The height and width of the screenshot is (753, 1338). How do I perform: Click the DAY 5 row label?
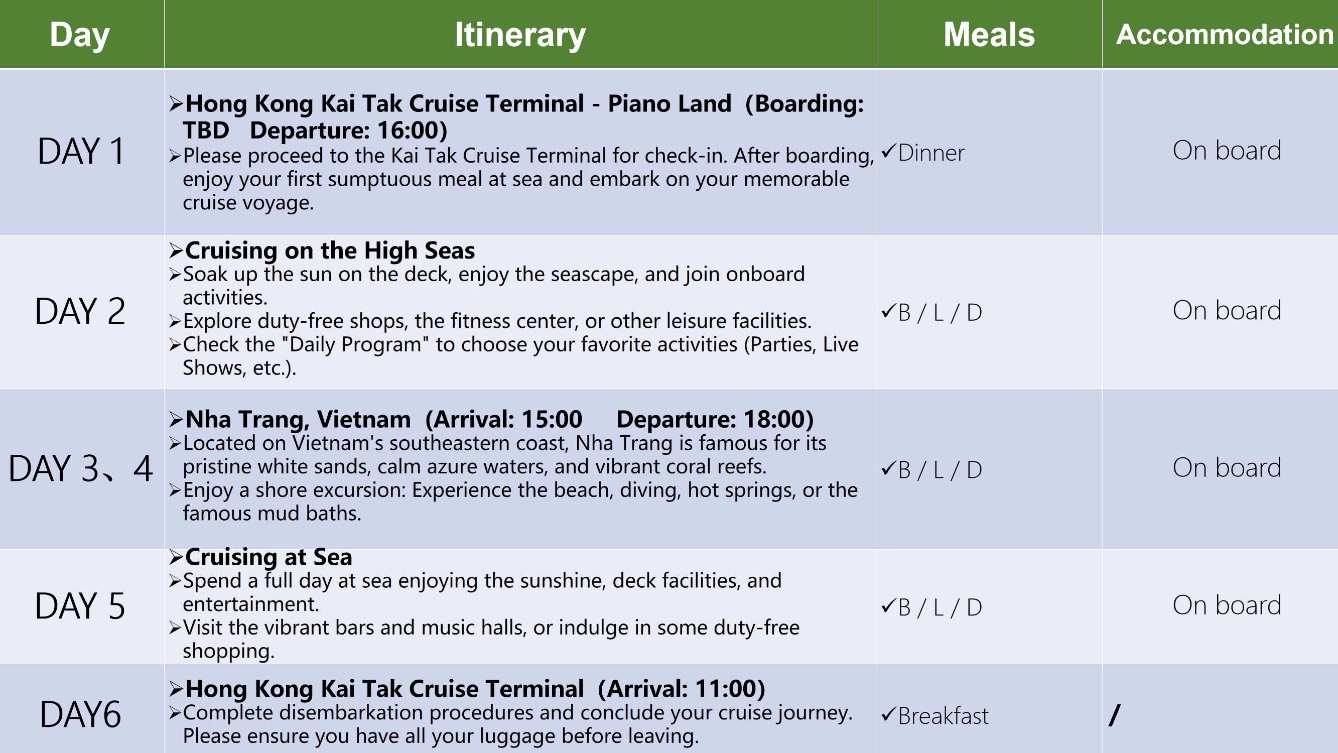80,606
